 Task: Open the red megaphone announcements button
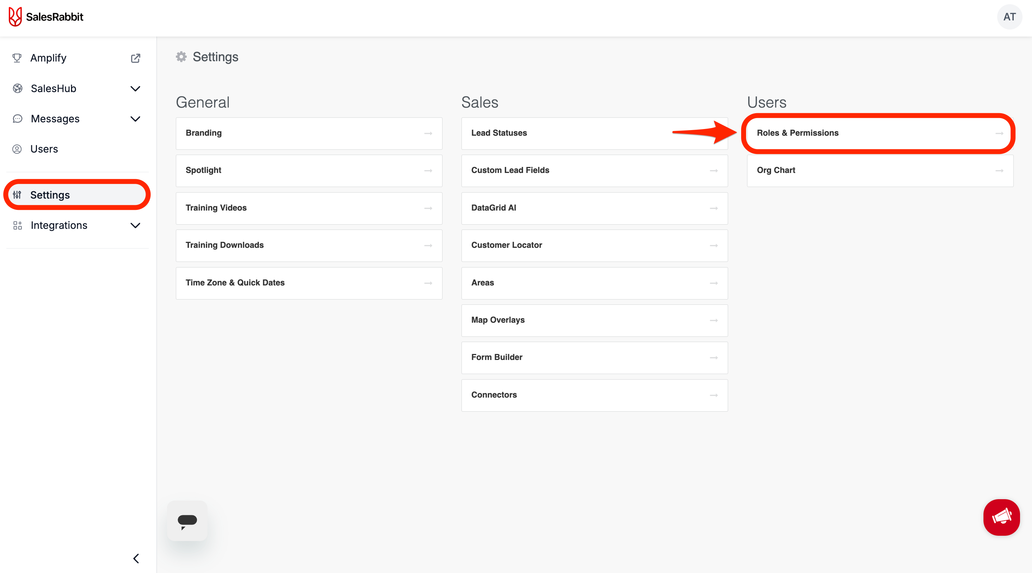(1001, 517)
